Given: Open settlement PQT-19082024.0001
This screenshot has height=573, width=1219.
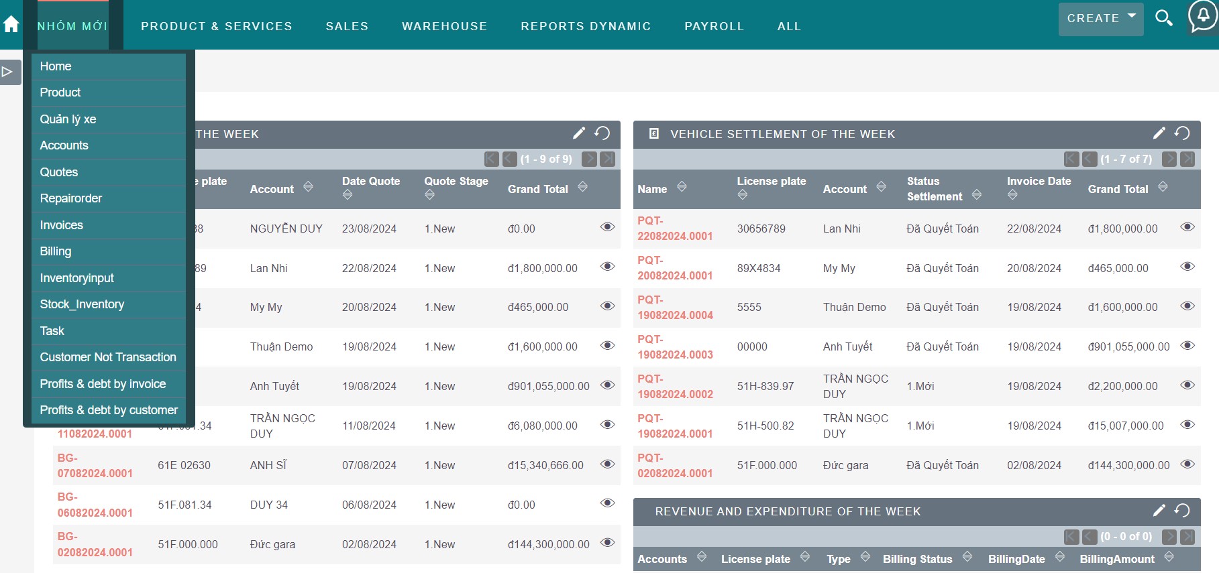Looking at the screenshot, I should point(675,426).
